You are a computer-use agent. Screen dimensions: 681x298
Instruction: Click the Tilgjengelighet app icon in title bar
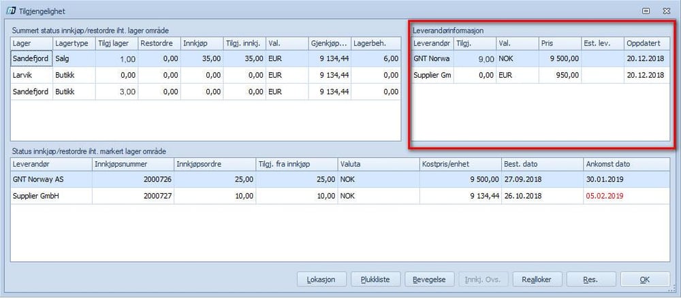coord(11,11)
